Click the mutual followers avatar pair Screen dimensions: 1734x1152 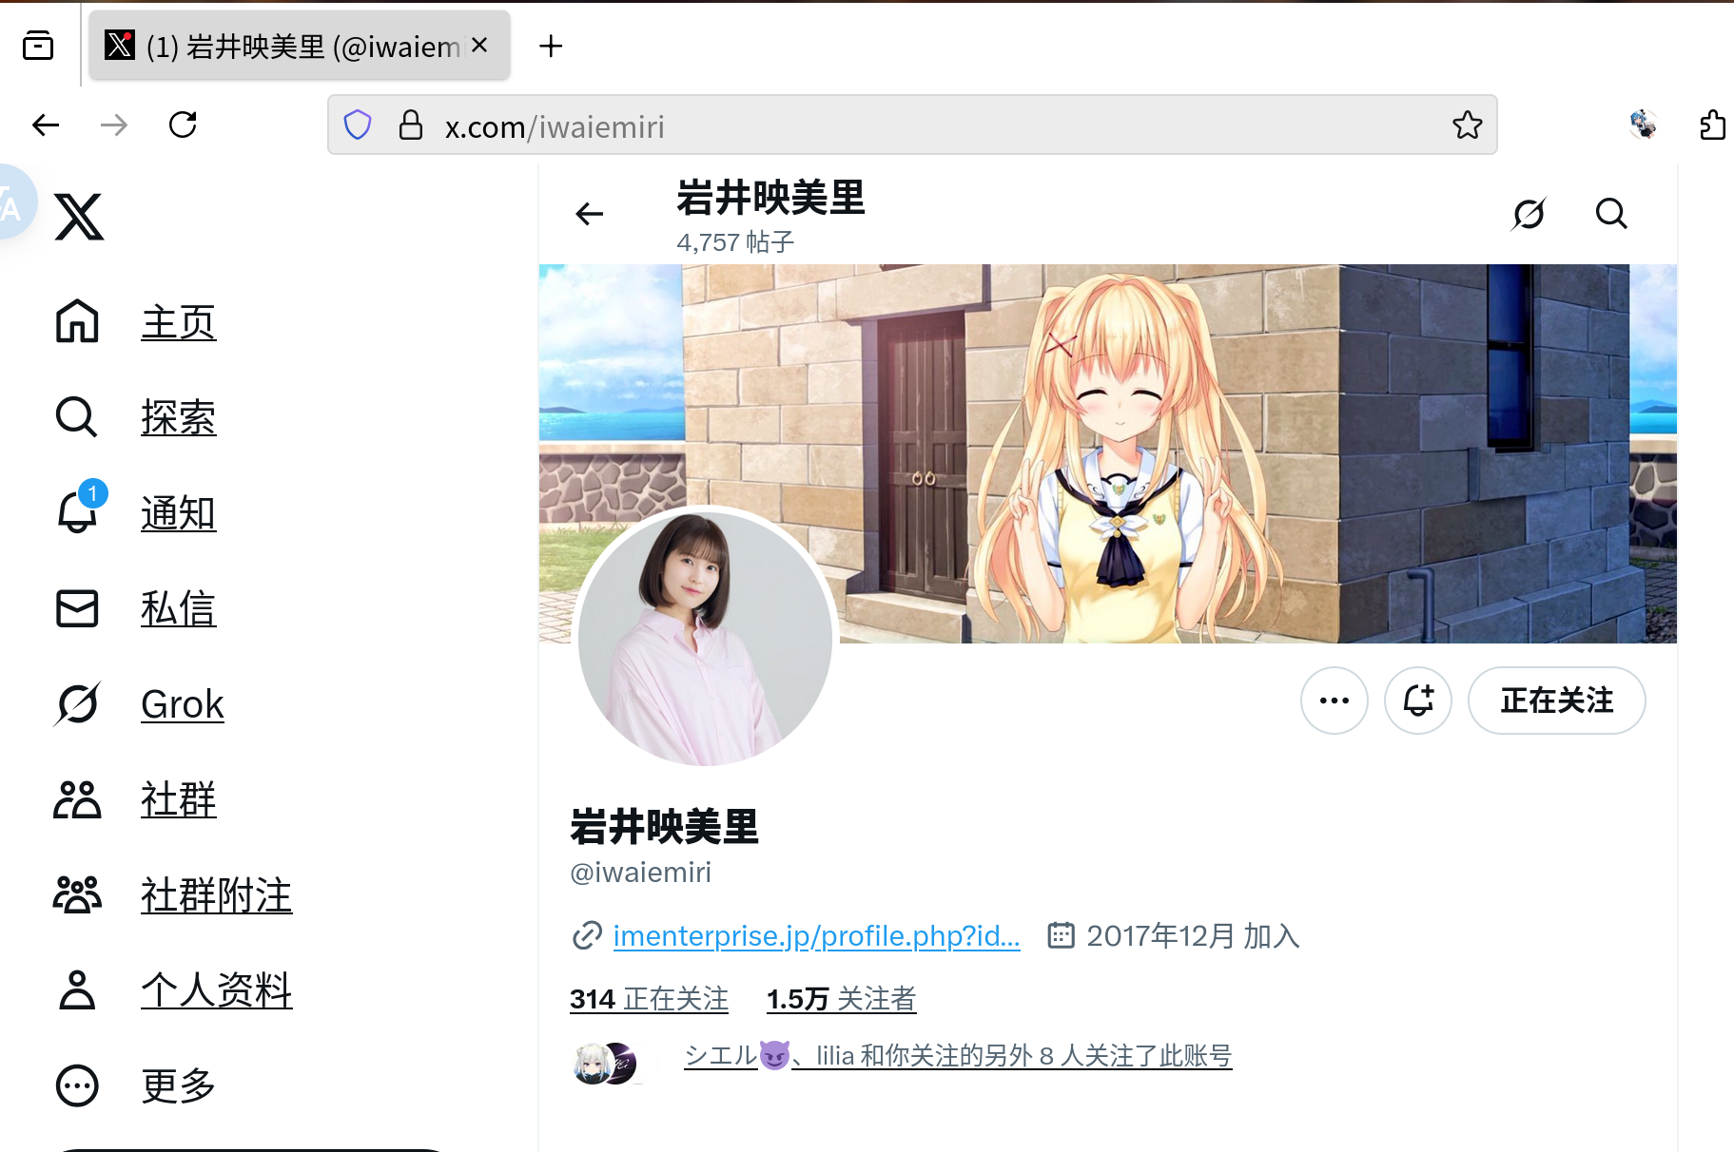tap(606, 1064)
